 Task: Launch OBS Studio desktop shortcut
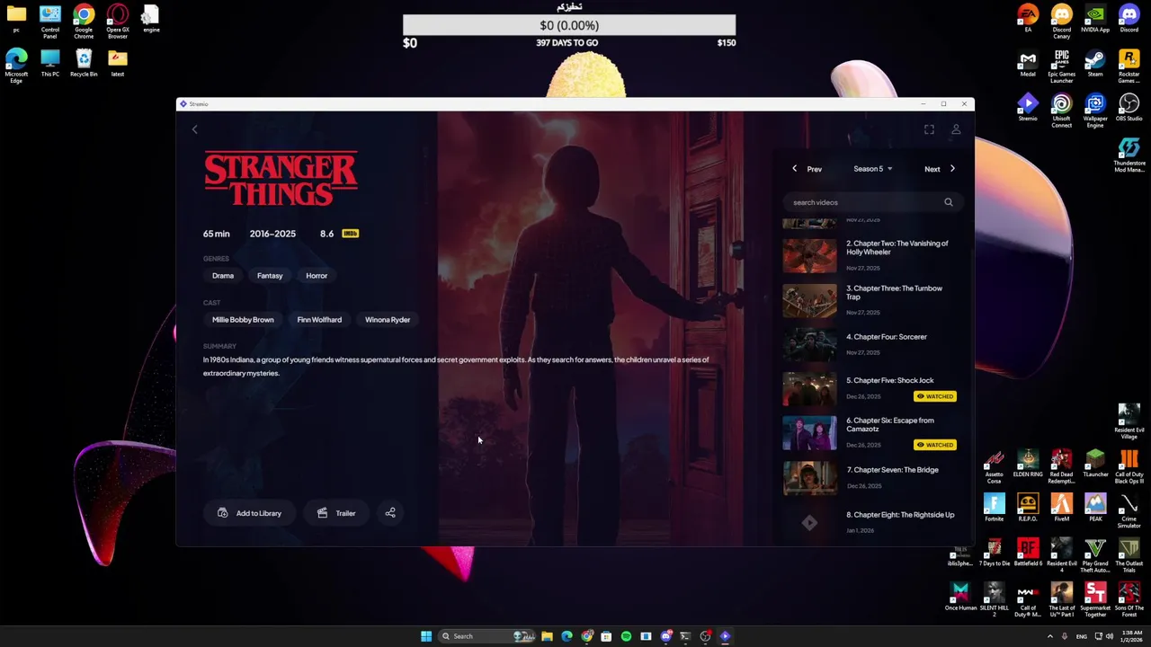[x=1129, y=107]
